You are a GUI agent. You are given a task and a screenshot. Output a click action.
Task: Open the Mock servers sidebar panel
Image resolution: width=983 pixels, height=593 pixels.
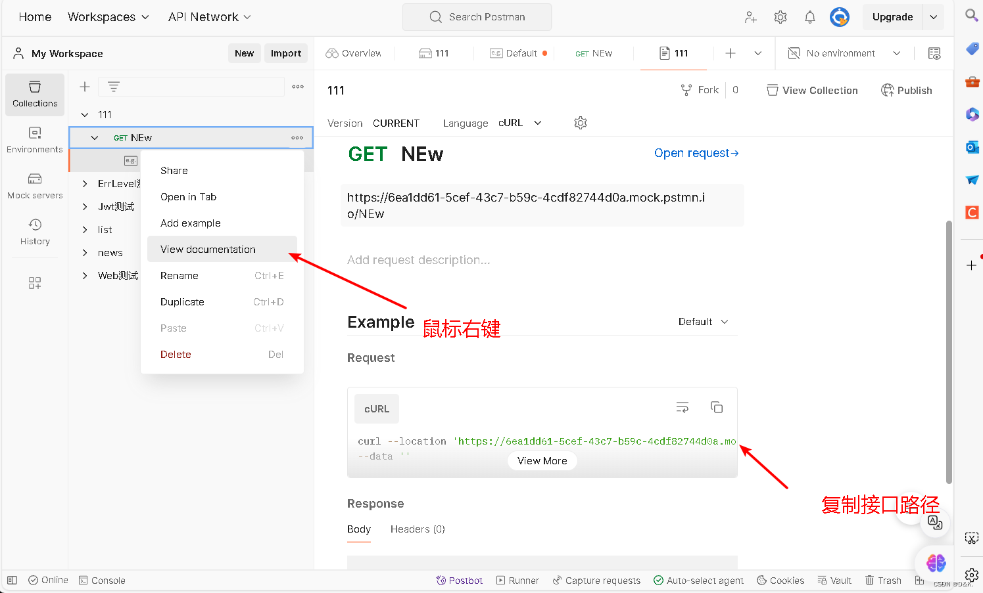point(35,187)
